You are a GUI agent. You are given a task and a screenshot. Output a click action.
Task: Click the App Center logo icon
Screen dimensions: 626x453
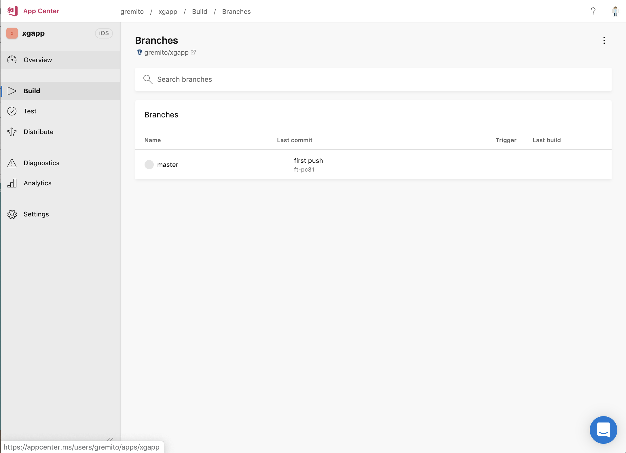point(12,11)
